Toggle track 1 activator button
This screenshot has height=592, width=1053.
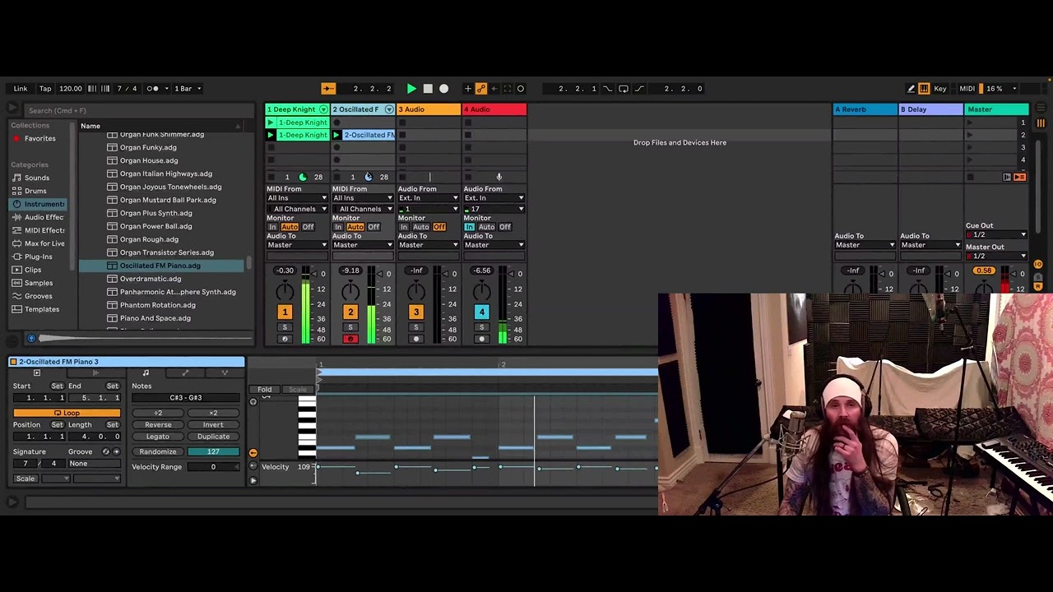[x=285, y=312]
